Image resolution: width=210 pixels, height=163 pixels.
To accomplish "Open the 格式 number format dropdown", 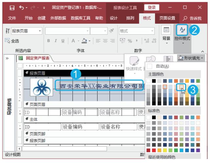I will (x=136, y=31).
